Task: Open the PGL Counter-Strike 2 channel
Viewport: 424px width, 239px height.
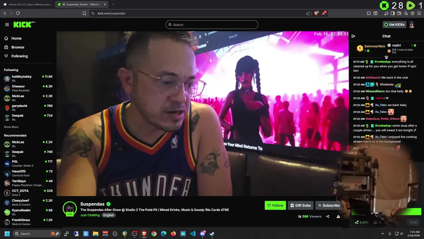Action: pos(28,164)
